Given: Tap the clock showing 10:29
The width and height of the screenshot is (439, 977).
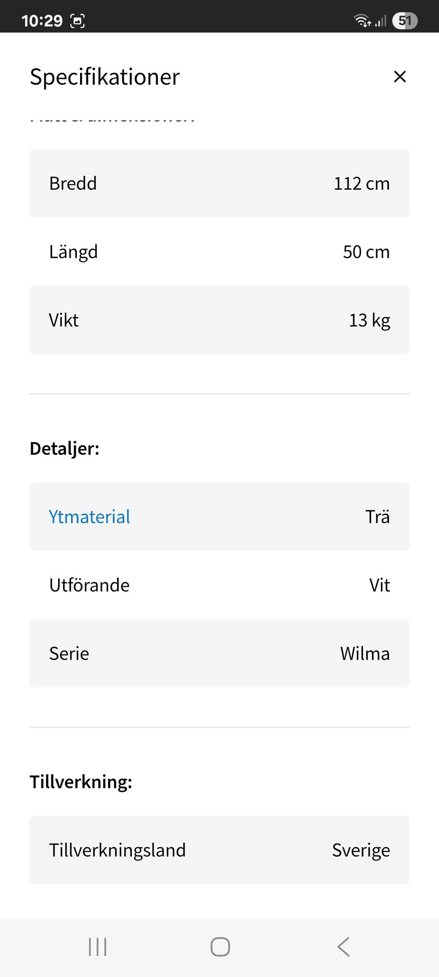Looking at the screenshot, I should 42,21.
